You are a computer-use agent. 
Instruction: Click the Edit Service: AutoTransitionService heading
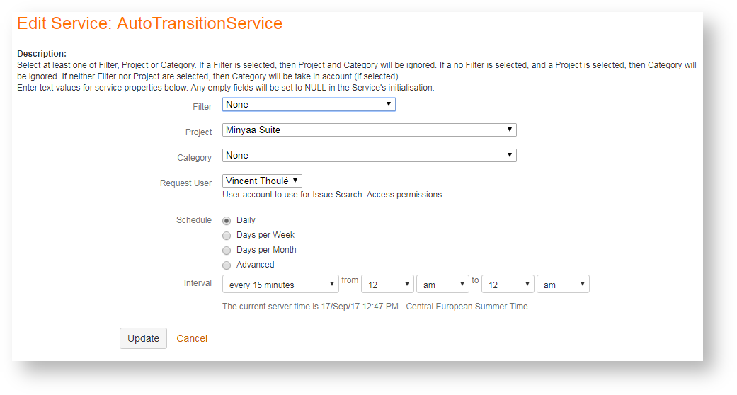(149, 23)
